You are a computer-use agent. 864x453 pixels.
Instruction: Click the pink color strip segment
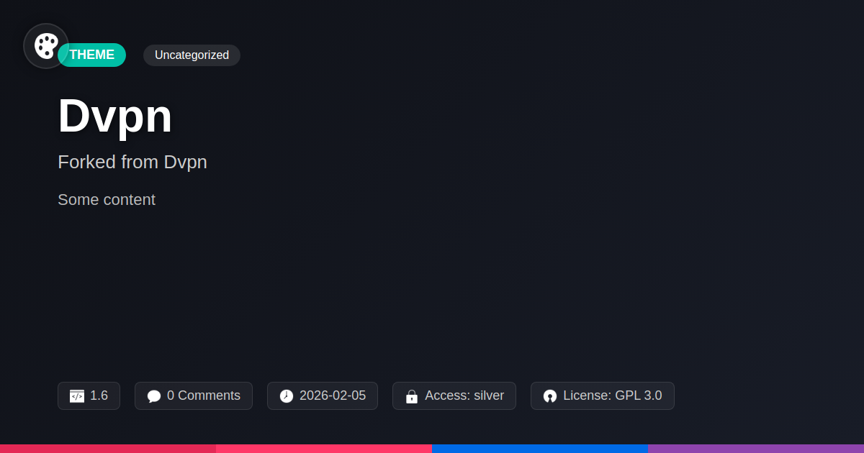[x=324, y=449]
